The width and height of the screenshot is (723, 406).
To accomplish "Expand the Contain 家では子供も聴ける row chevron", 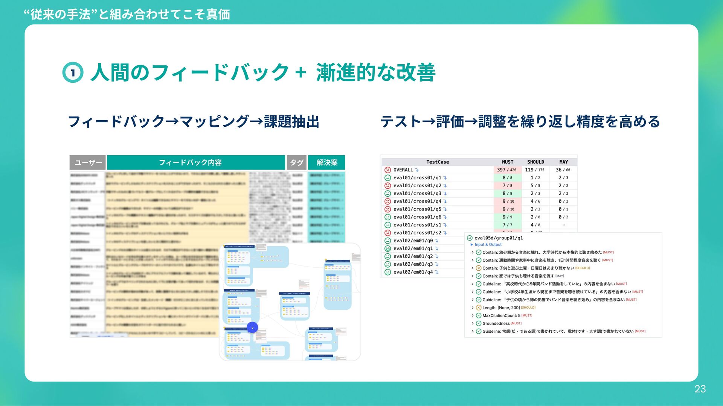I will coord(473,276).
